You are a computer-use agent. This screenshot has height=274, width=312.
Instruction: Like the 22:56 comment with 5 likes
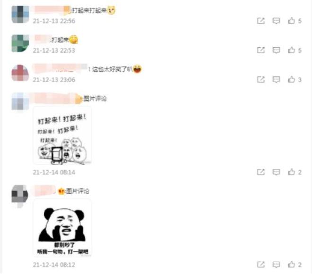[x=292, y=21]
